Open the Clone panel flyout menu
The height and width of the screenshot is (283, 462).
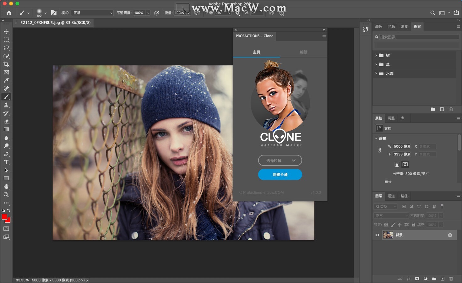324,36
